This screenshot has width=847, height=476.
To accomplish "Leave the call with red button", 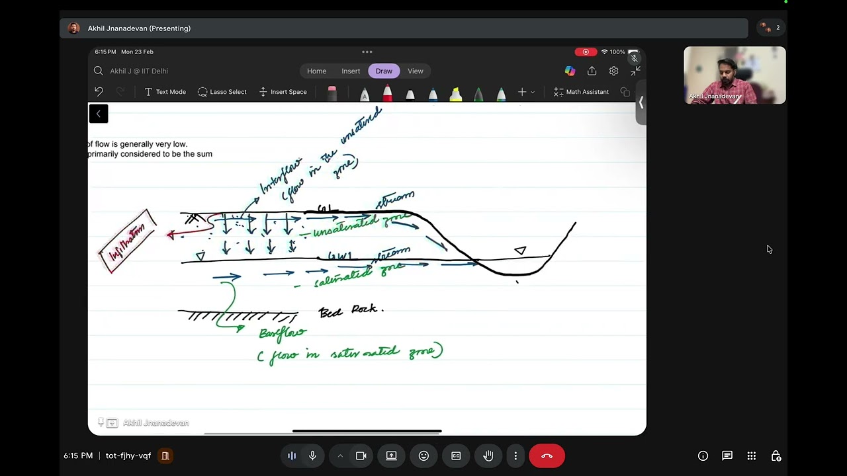I will pos(547,456).
